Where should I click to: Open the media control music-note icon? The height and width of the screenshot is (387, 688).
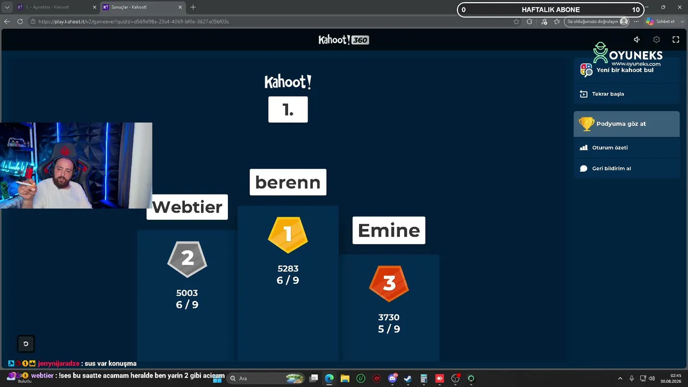pyautogui.click(x=544, y=21)
